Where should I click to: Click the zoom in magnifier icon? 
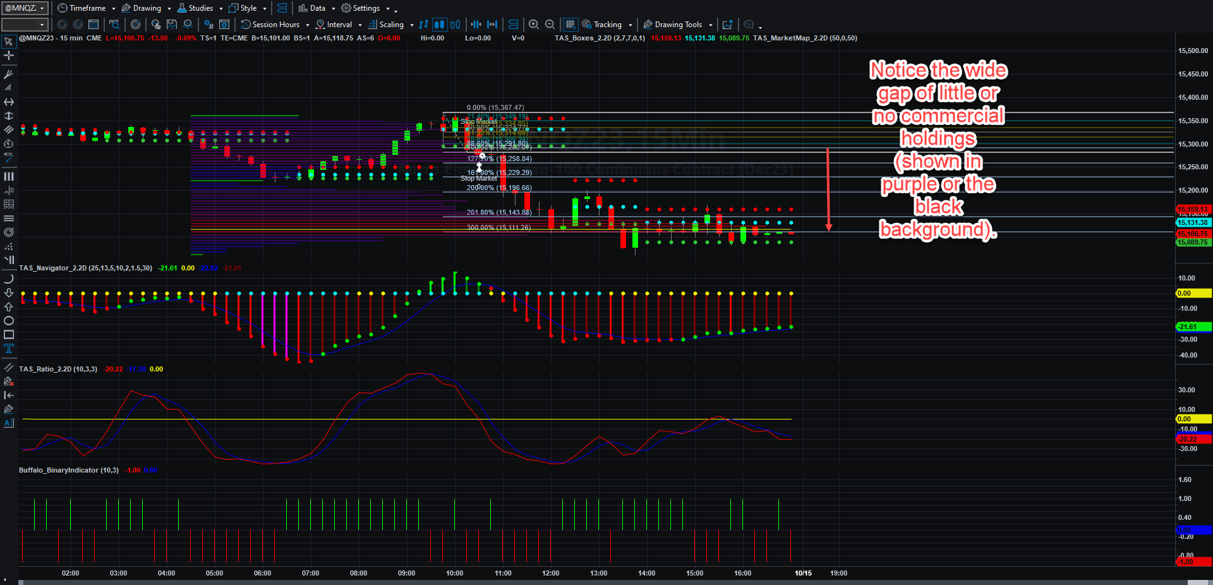(534, 25)
